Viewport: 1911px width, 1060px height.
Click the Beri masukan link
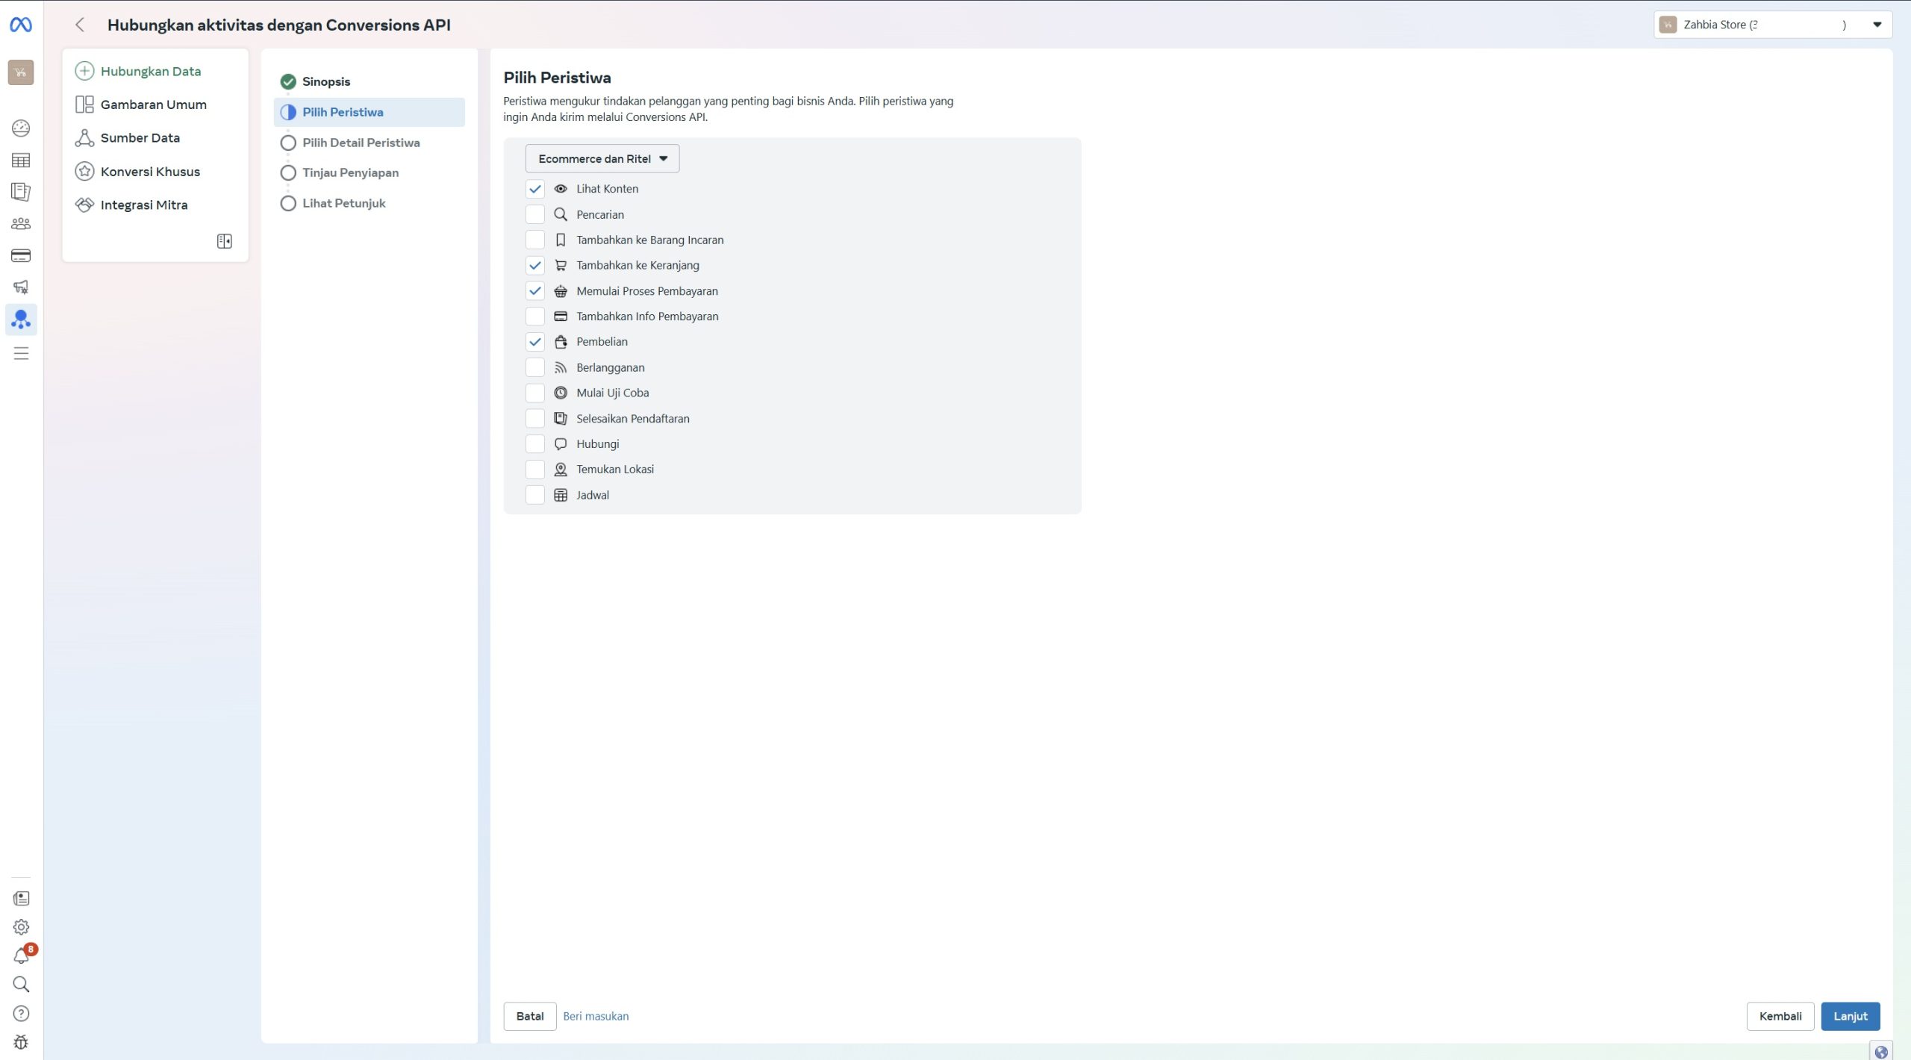(595, 1016)
